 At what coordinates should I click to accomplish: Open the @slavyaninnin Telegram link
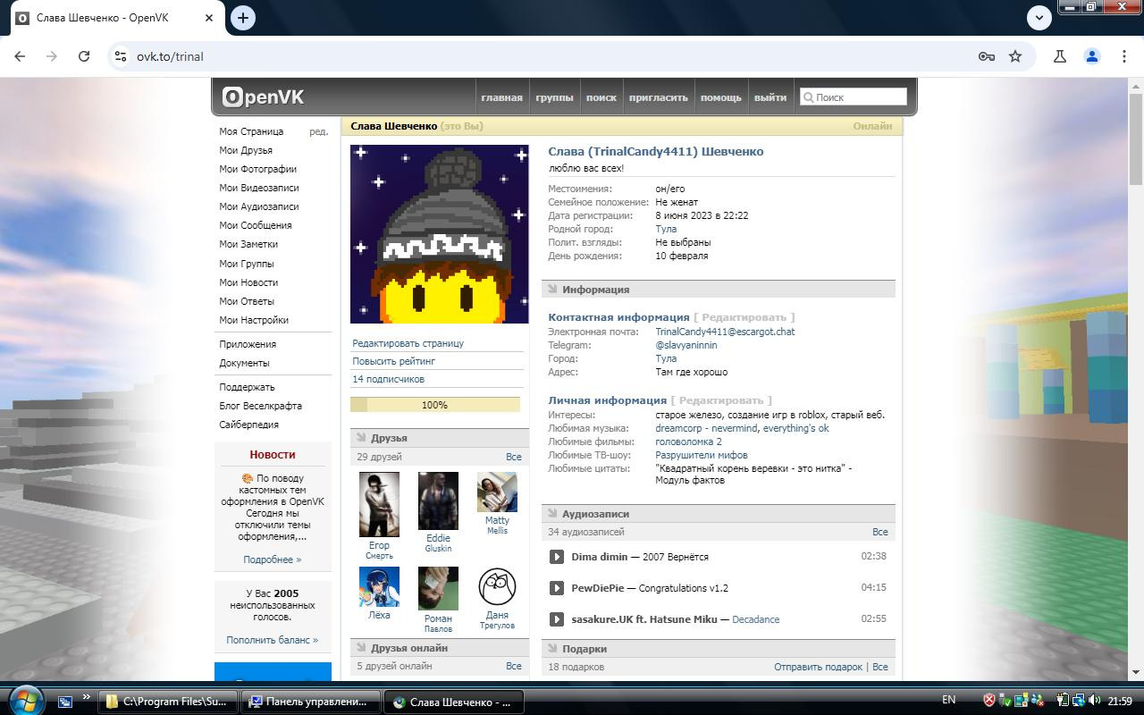pos(686,345)
